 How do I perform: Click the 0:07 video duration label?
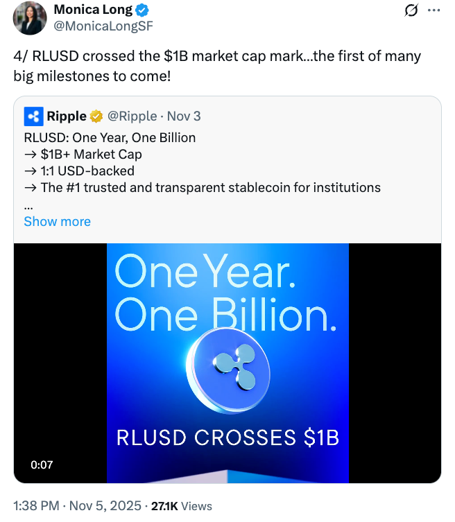pyautogui.click(x=42, y=464)
